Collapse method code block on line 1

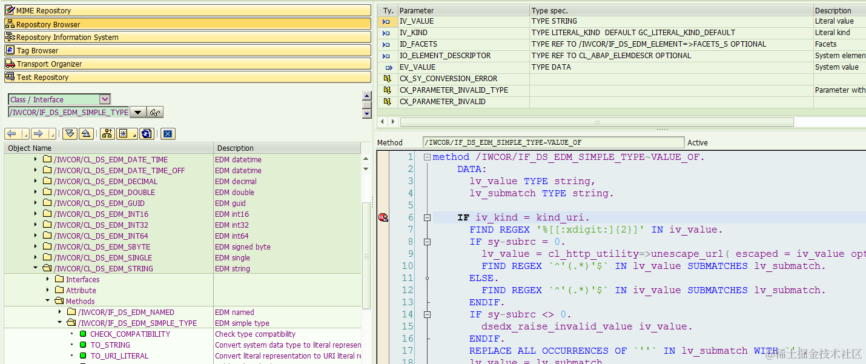point(427,157)
